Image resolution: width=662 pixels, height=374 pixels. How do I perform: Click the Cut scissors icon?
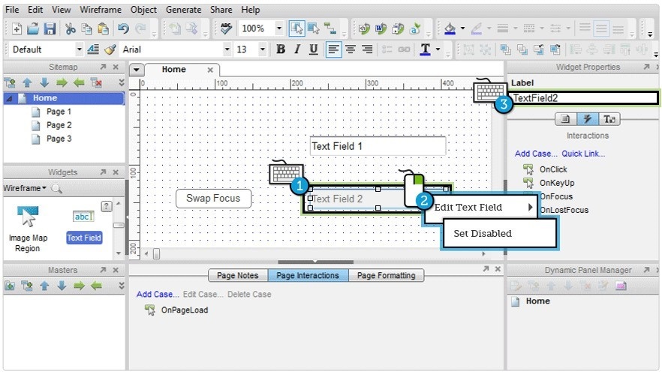click(70, 28)
